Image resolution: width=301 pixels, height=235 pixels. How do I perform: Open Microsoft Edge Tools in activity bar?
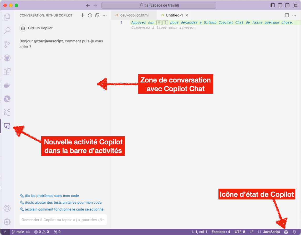[7, 99]
